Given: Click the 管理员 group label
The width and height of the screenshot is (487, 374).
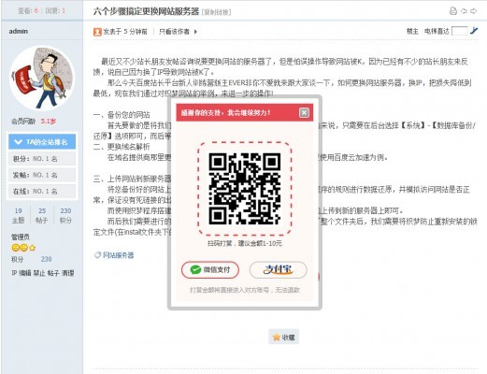Looking at the screenshot, I should pyautogui.click(x=21, y=237).
